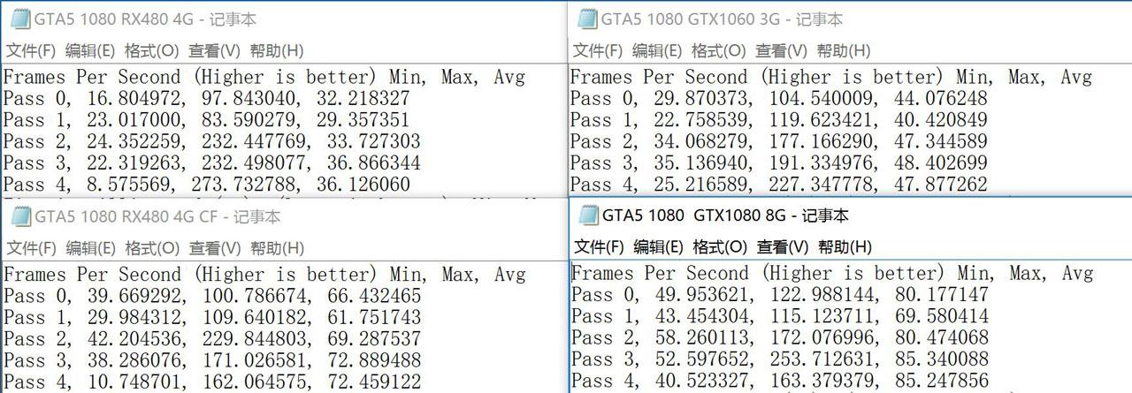Open 查看(V) menu in RX480 4G CF window
This screenshot has height=393, width=1132.
214,248
